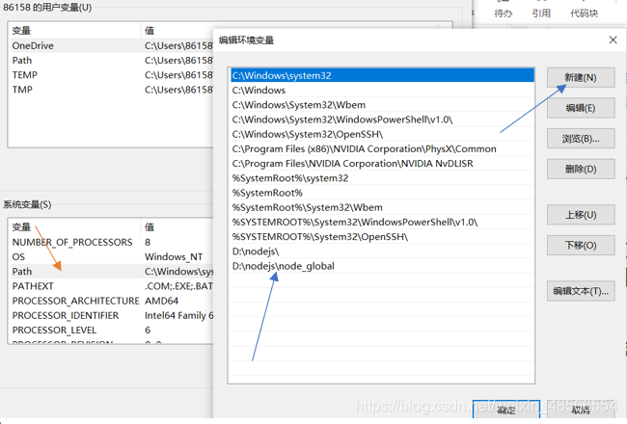This screenshot has height=424, width=627.
Task: Select the %SystemRoot% entry
Action: point(382,193)
